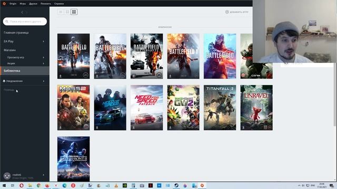Image resolution: width=337 pixels, height=189 pixels.
Task: Switch to medium tiles view
Action: click(x=67, y=12)
